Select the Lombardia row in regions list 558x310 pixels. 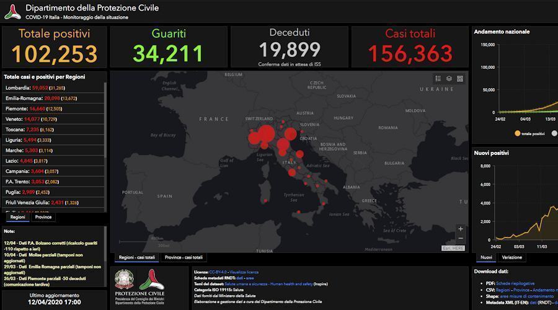(53, 88)
